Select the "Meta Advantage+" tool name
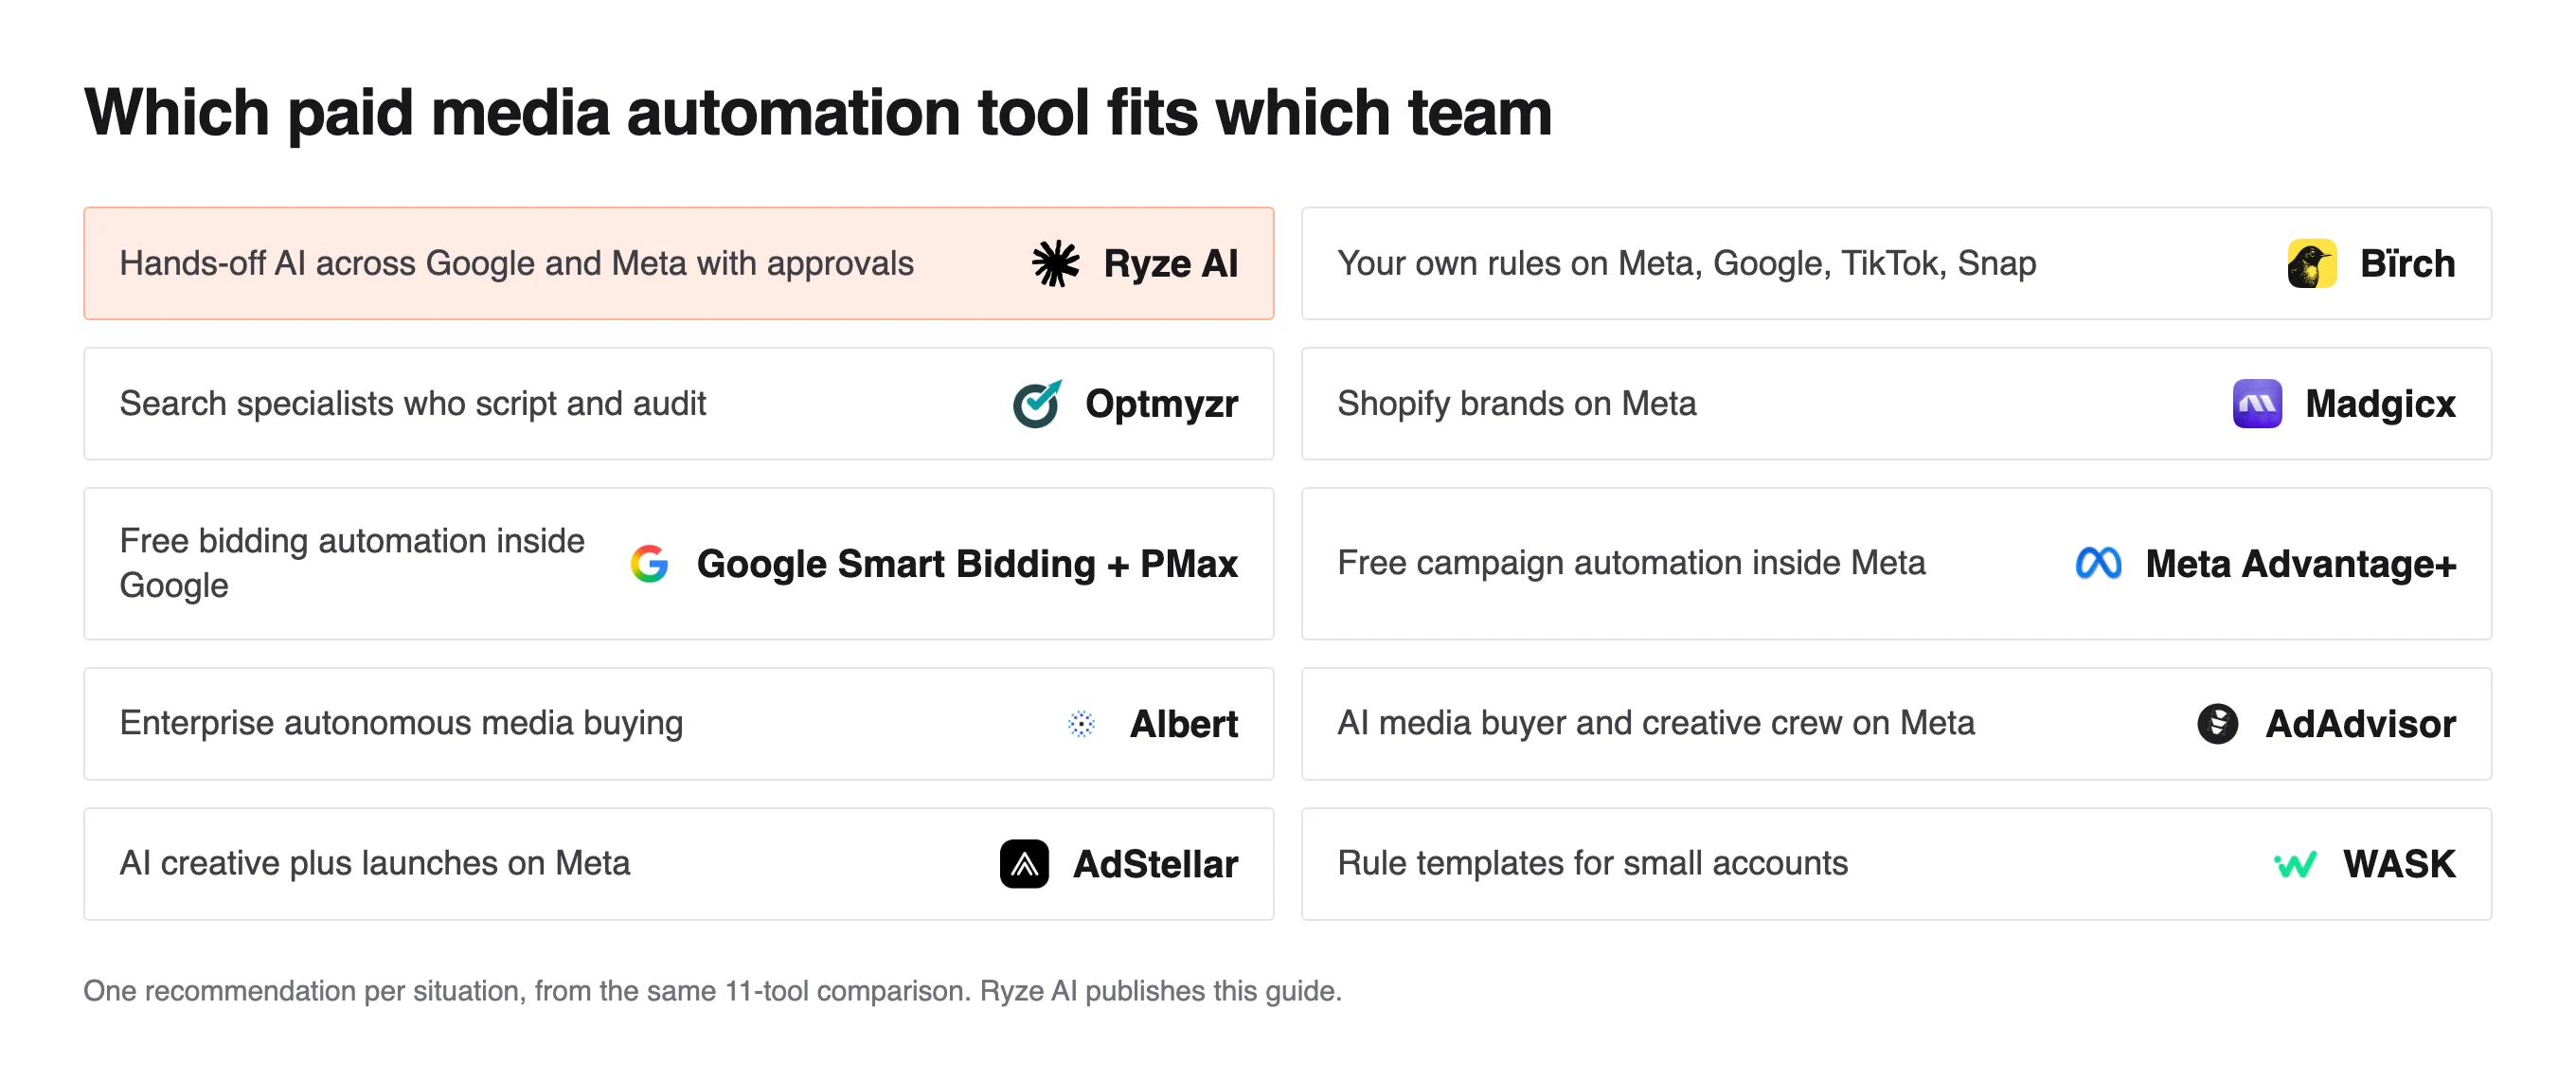This screenshot has height=1082, width=2576. point(2300,564)
